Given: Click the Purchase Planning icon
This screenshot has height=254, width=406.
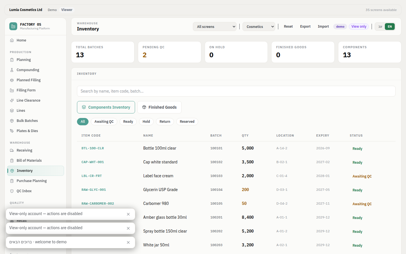Looking at the screenshot, I should pyautogui.click(x=12, y=181).
